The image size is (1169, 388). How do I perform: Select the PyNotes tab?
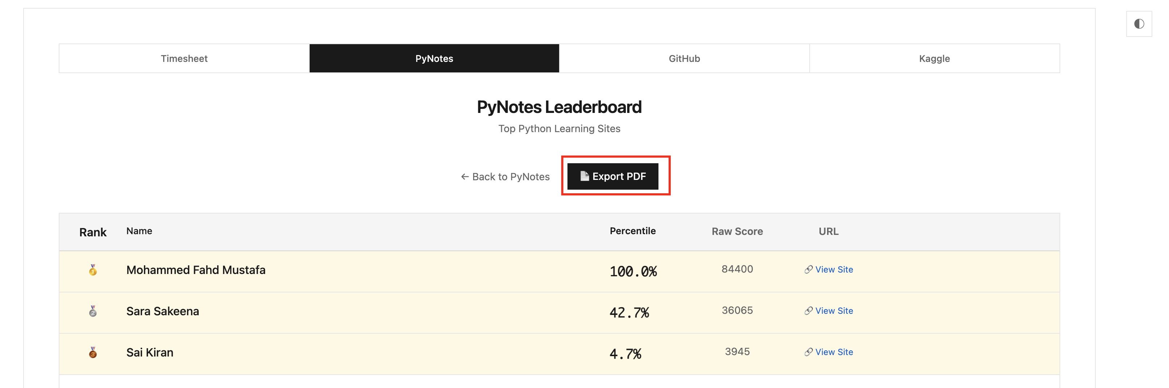(x=434, y=58)
